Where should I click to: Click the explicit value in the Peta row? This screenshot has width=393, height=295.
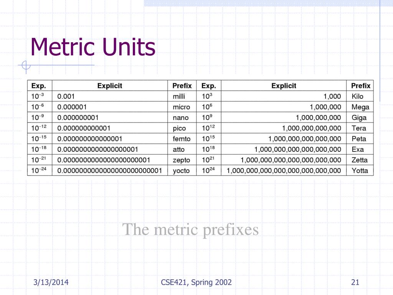(x=304, y=139)
